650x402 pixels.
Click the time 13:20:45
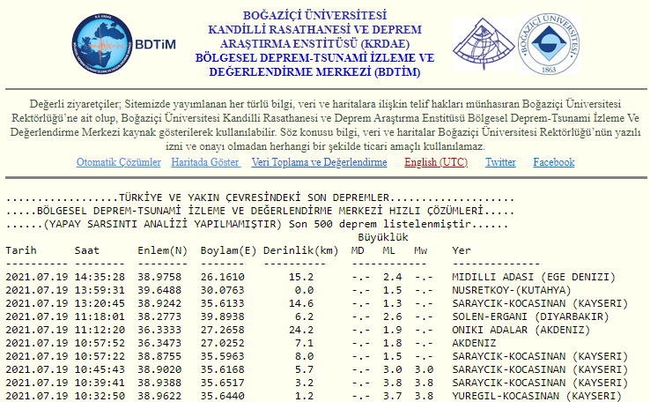point(100,303)
